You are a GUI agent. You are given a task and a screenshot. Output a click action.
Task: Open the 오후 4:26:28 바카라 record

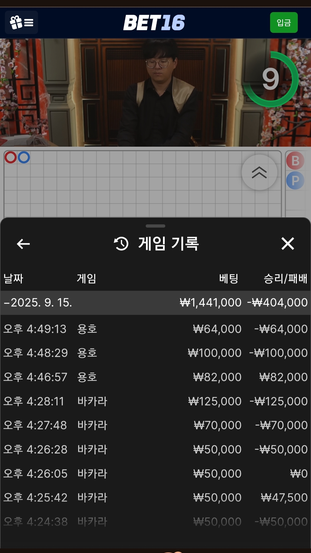coord(155,449)
